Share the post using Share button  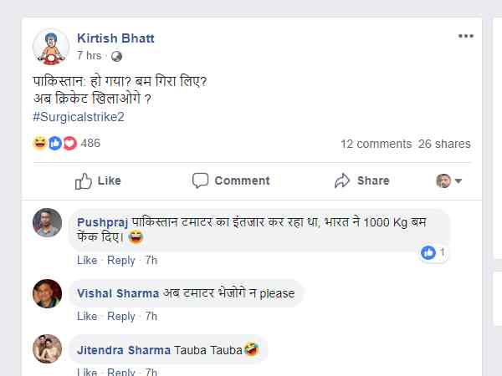(x=361, y=180)
